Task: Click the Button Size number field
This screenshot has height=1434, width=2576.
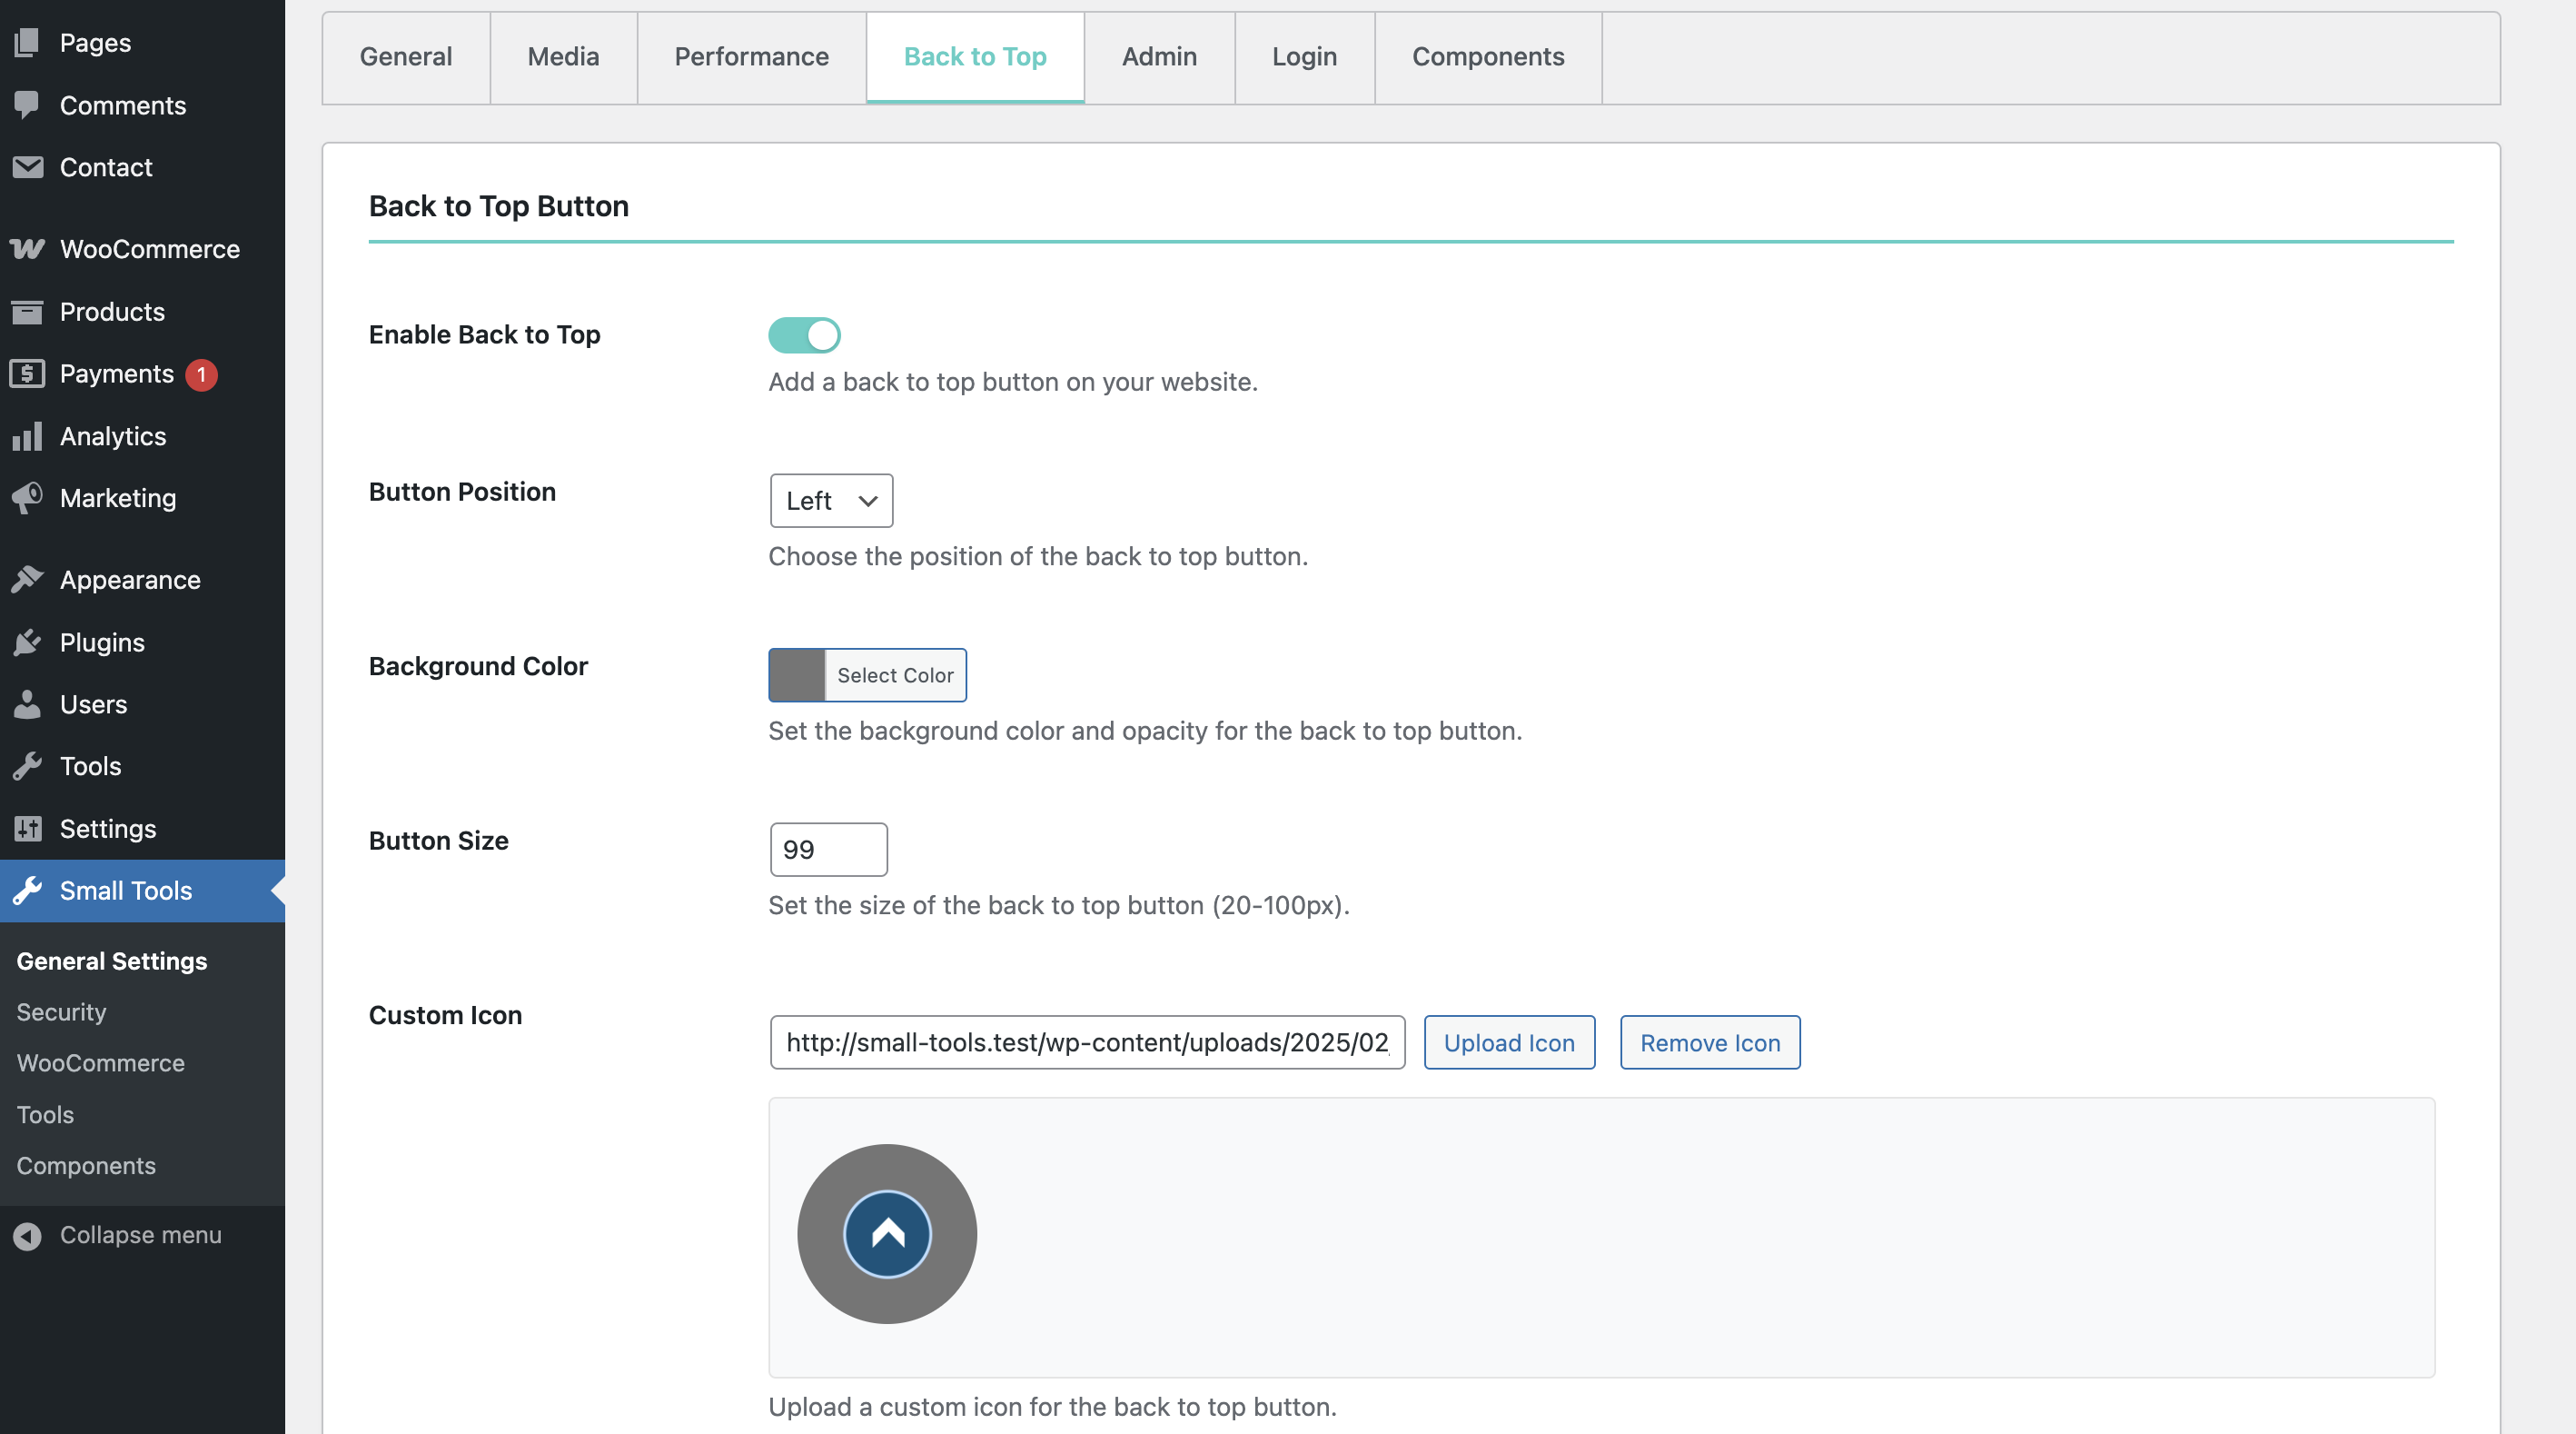Action: point(828,850)
